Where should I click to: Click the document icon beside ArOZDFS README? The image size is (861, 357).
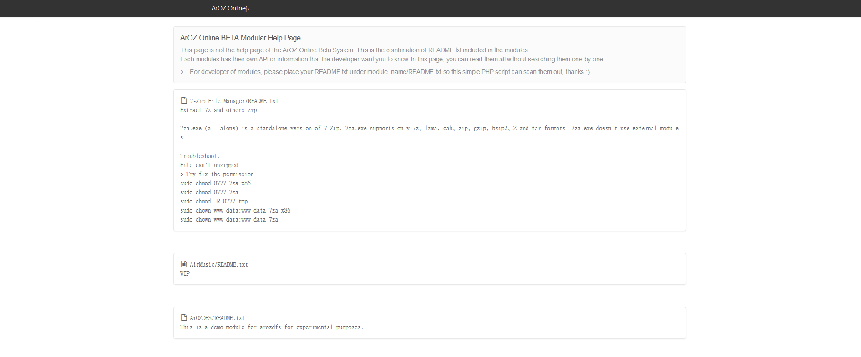pyautogui.click(x=184, y=317)
